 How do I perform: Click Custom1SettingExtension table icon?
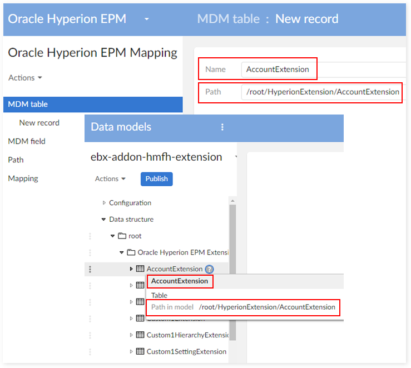click(140, 351)
